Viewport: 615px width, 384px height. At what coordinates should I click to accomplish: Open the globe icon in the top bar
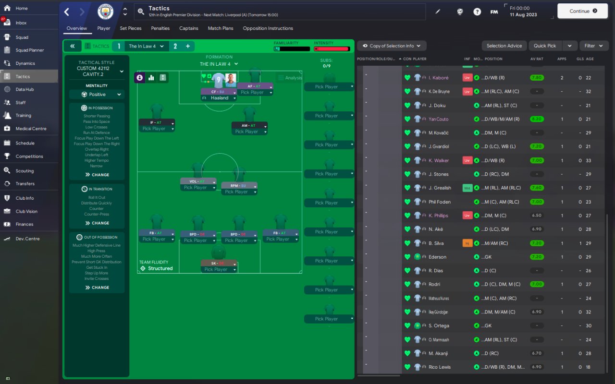pos(460,12)
